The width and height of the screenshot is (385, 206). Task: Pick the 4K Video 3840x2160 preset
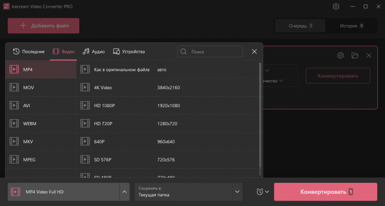coord(168,87)
